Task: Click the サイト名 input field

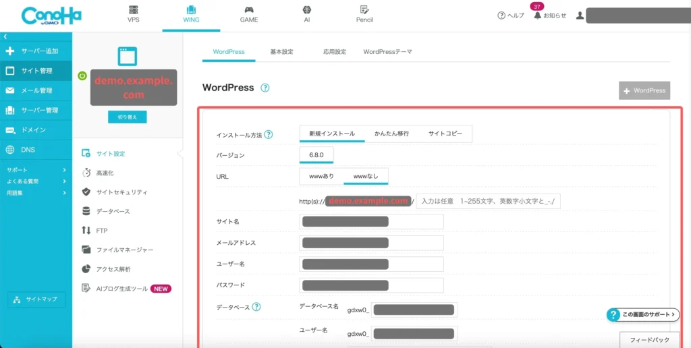Action: pyautogui.click(x=372, y=222)
